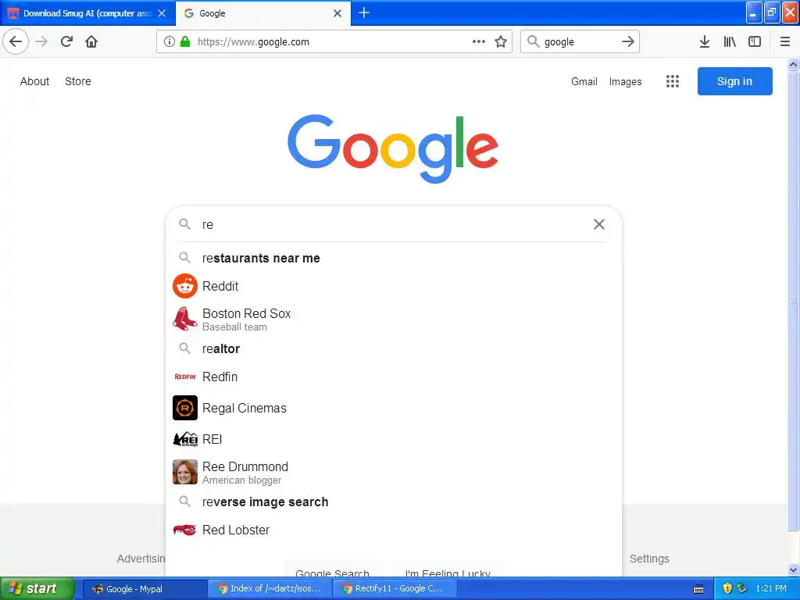The width and height of the screenshot is (800, 600).
Task: Open the Store link
Action: (78, 81)
